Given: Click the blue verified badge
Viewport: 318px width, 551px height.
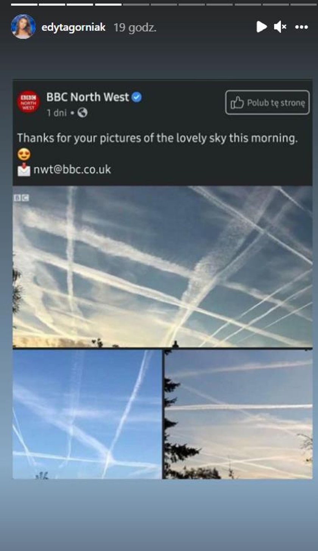Looking at the screenshot, I should (137, 97).
